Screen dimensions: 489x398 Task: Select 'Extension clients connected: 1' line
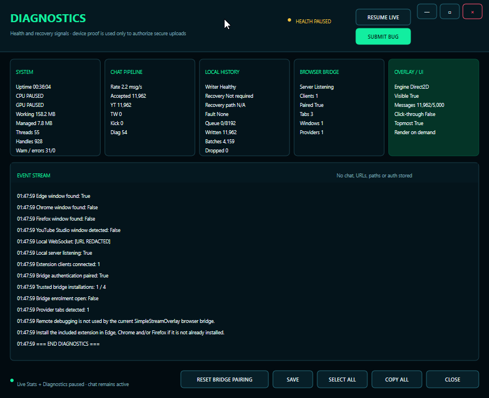tap(59, 264)
